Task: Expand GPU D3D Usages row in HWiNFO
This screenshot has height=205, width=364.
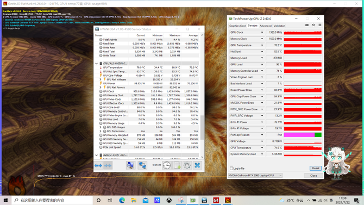Action: [x=101, y=127]
